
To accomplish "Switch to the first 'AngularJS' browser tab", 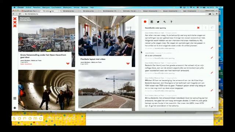I will click(30, 11).
